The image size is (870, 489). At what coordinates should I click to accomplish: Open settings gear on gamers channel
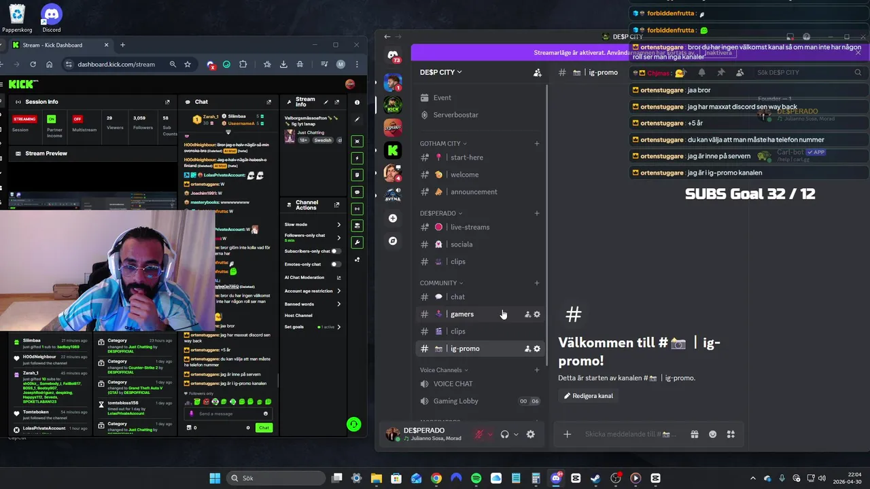click(537, 314)
